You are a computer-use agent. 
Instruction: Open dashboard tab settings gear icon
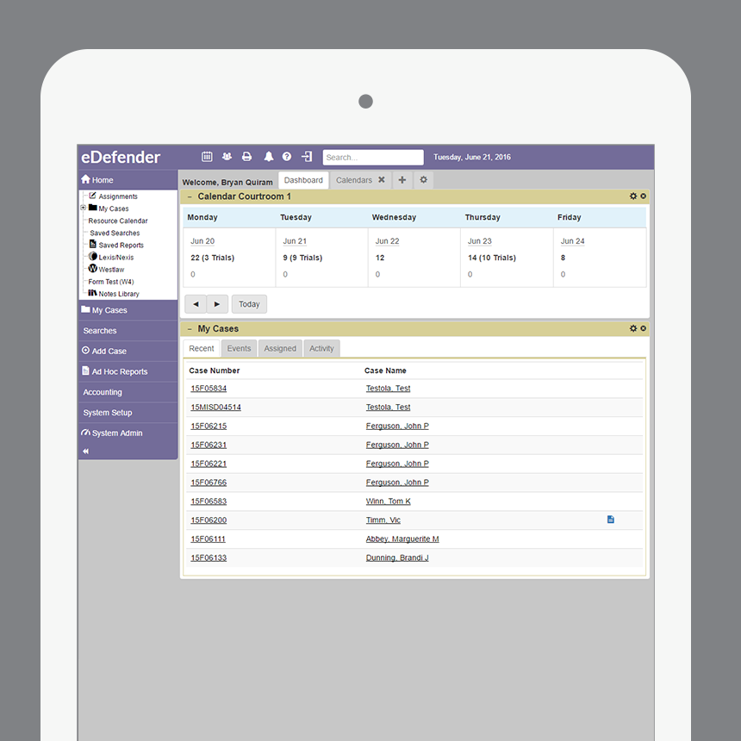[x=423, y=180]
